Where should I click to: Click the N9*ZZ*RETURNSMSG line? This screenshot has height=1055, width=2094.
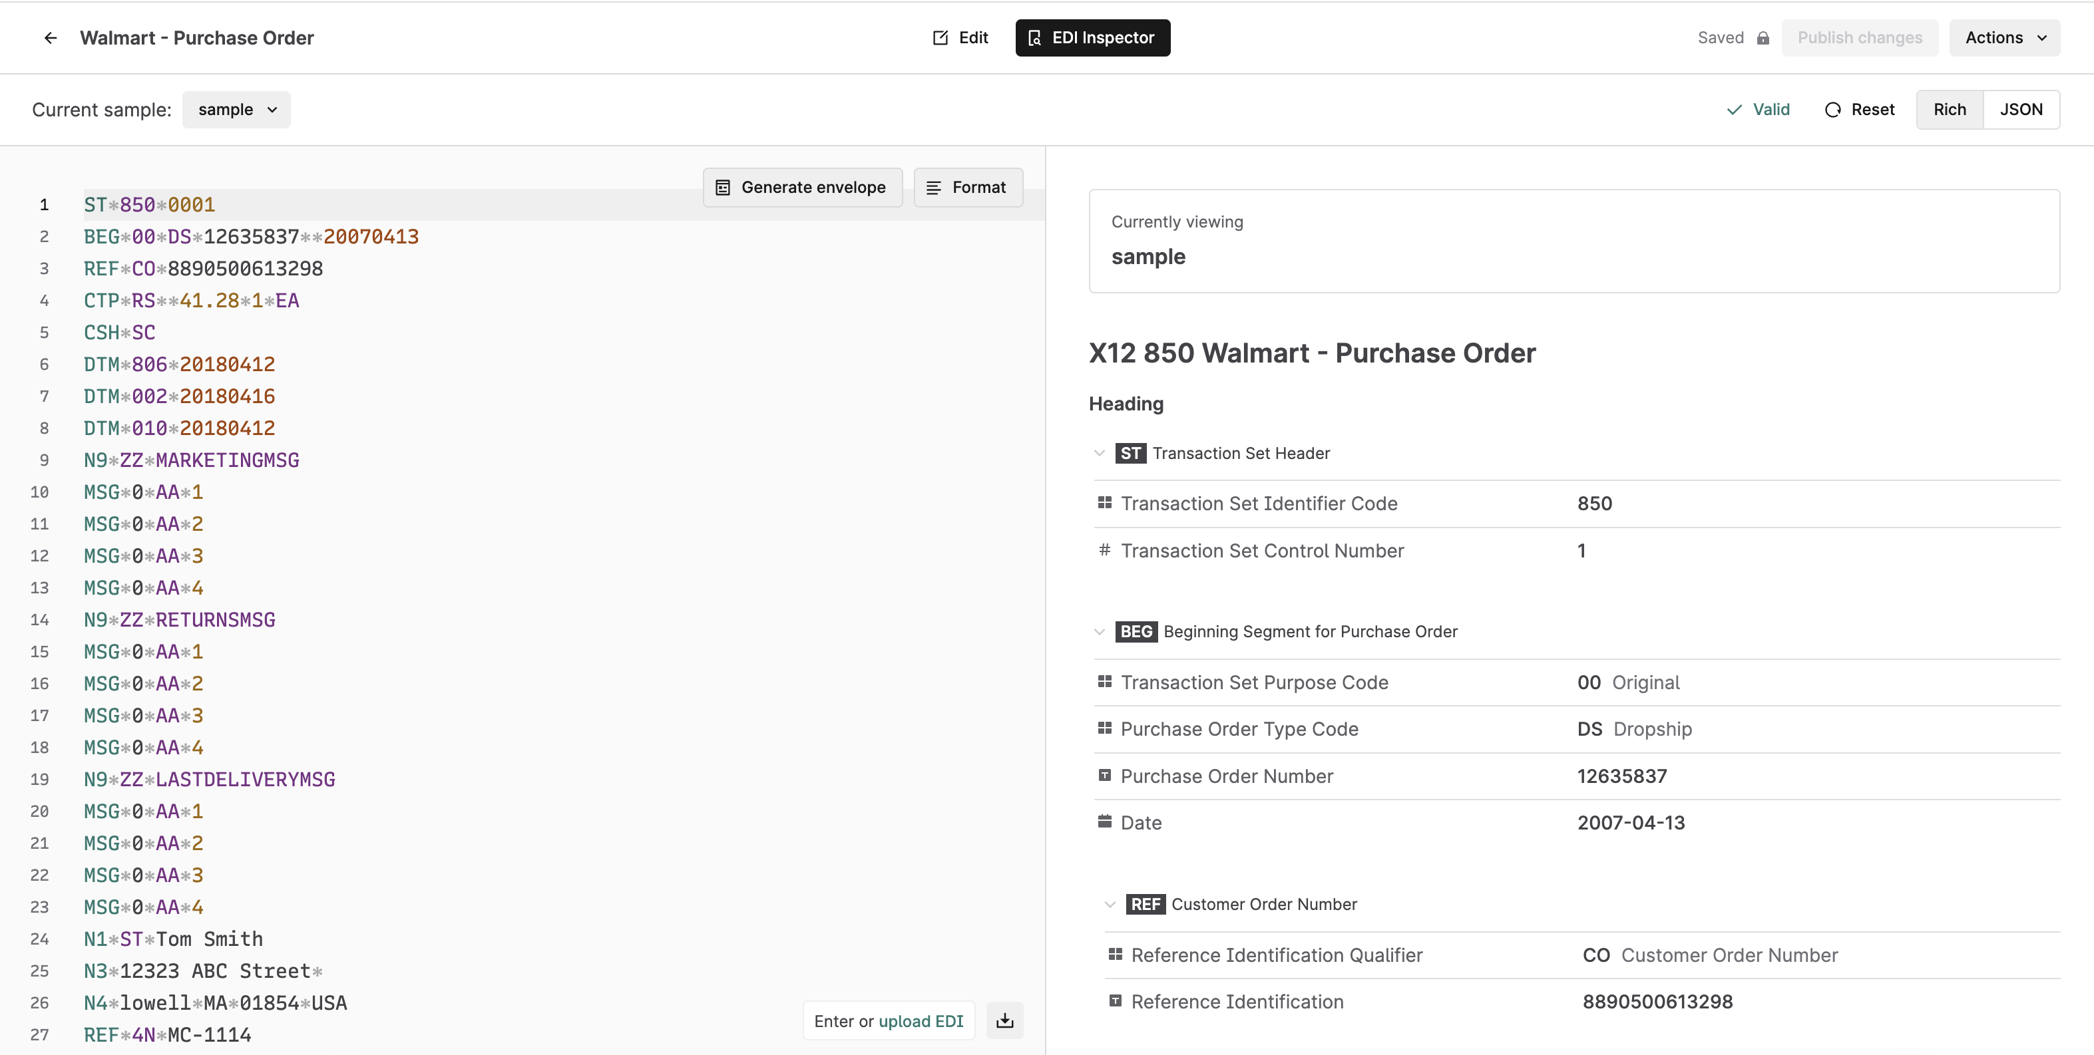180,620
